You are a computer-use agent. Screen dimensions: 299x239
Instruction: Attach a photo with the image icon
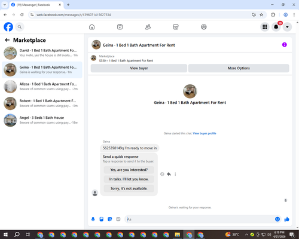[102, 219]
